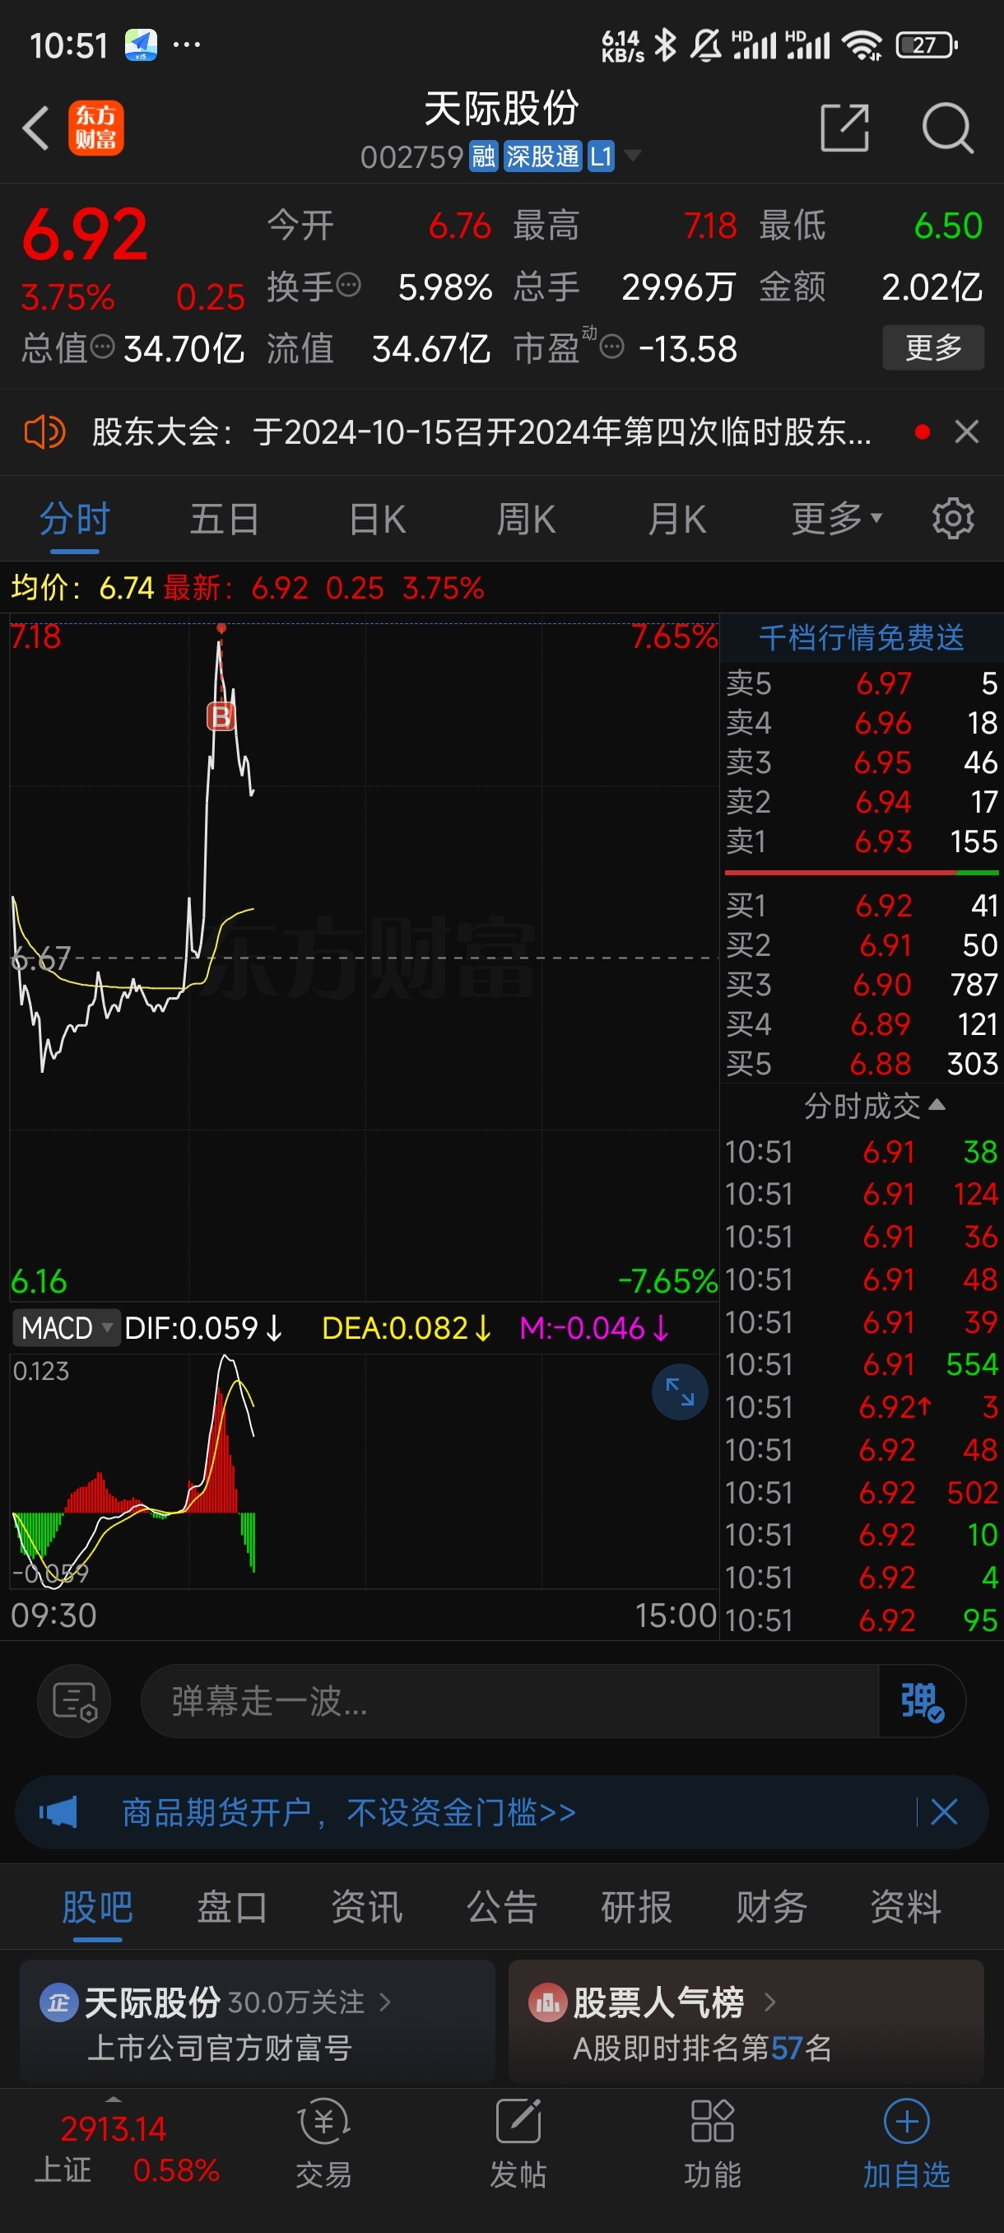Viewport: 1004px width, 2233px height.
Task: Open the 股票人气榜 ranking card
Action: pos(746,2023)
